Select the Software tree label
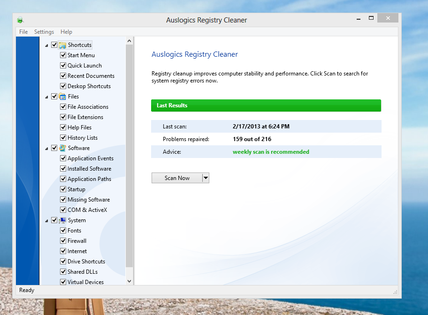Viewport: 428px width, 315px height. tap(79, 148)
